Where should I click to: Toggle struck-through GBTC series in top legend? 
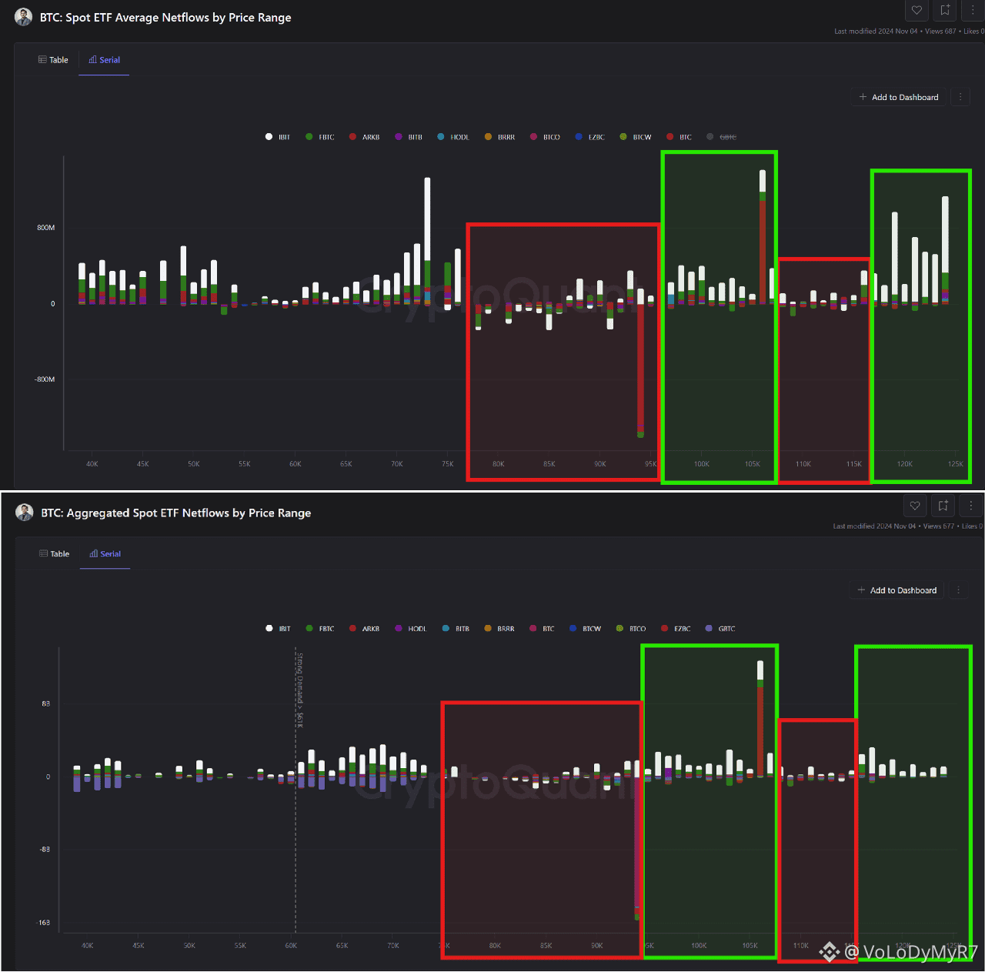(x=722, y=137)
